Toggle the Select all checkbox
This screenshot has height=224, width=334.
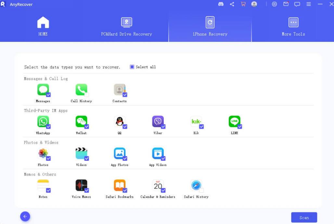tap(132, 66)
